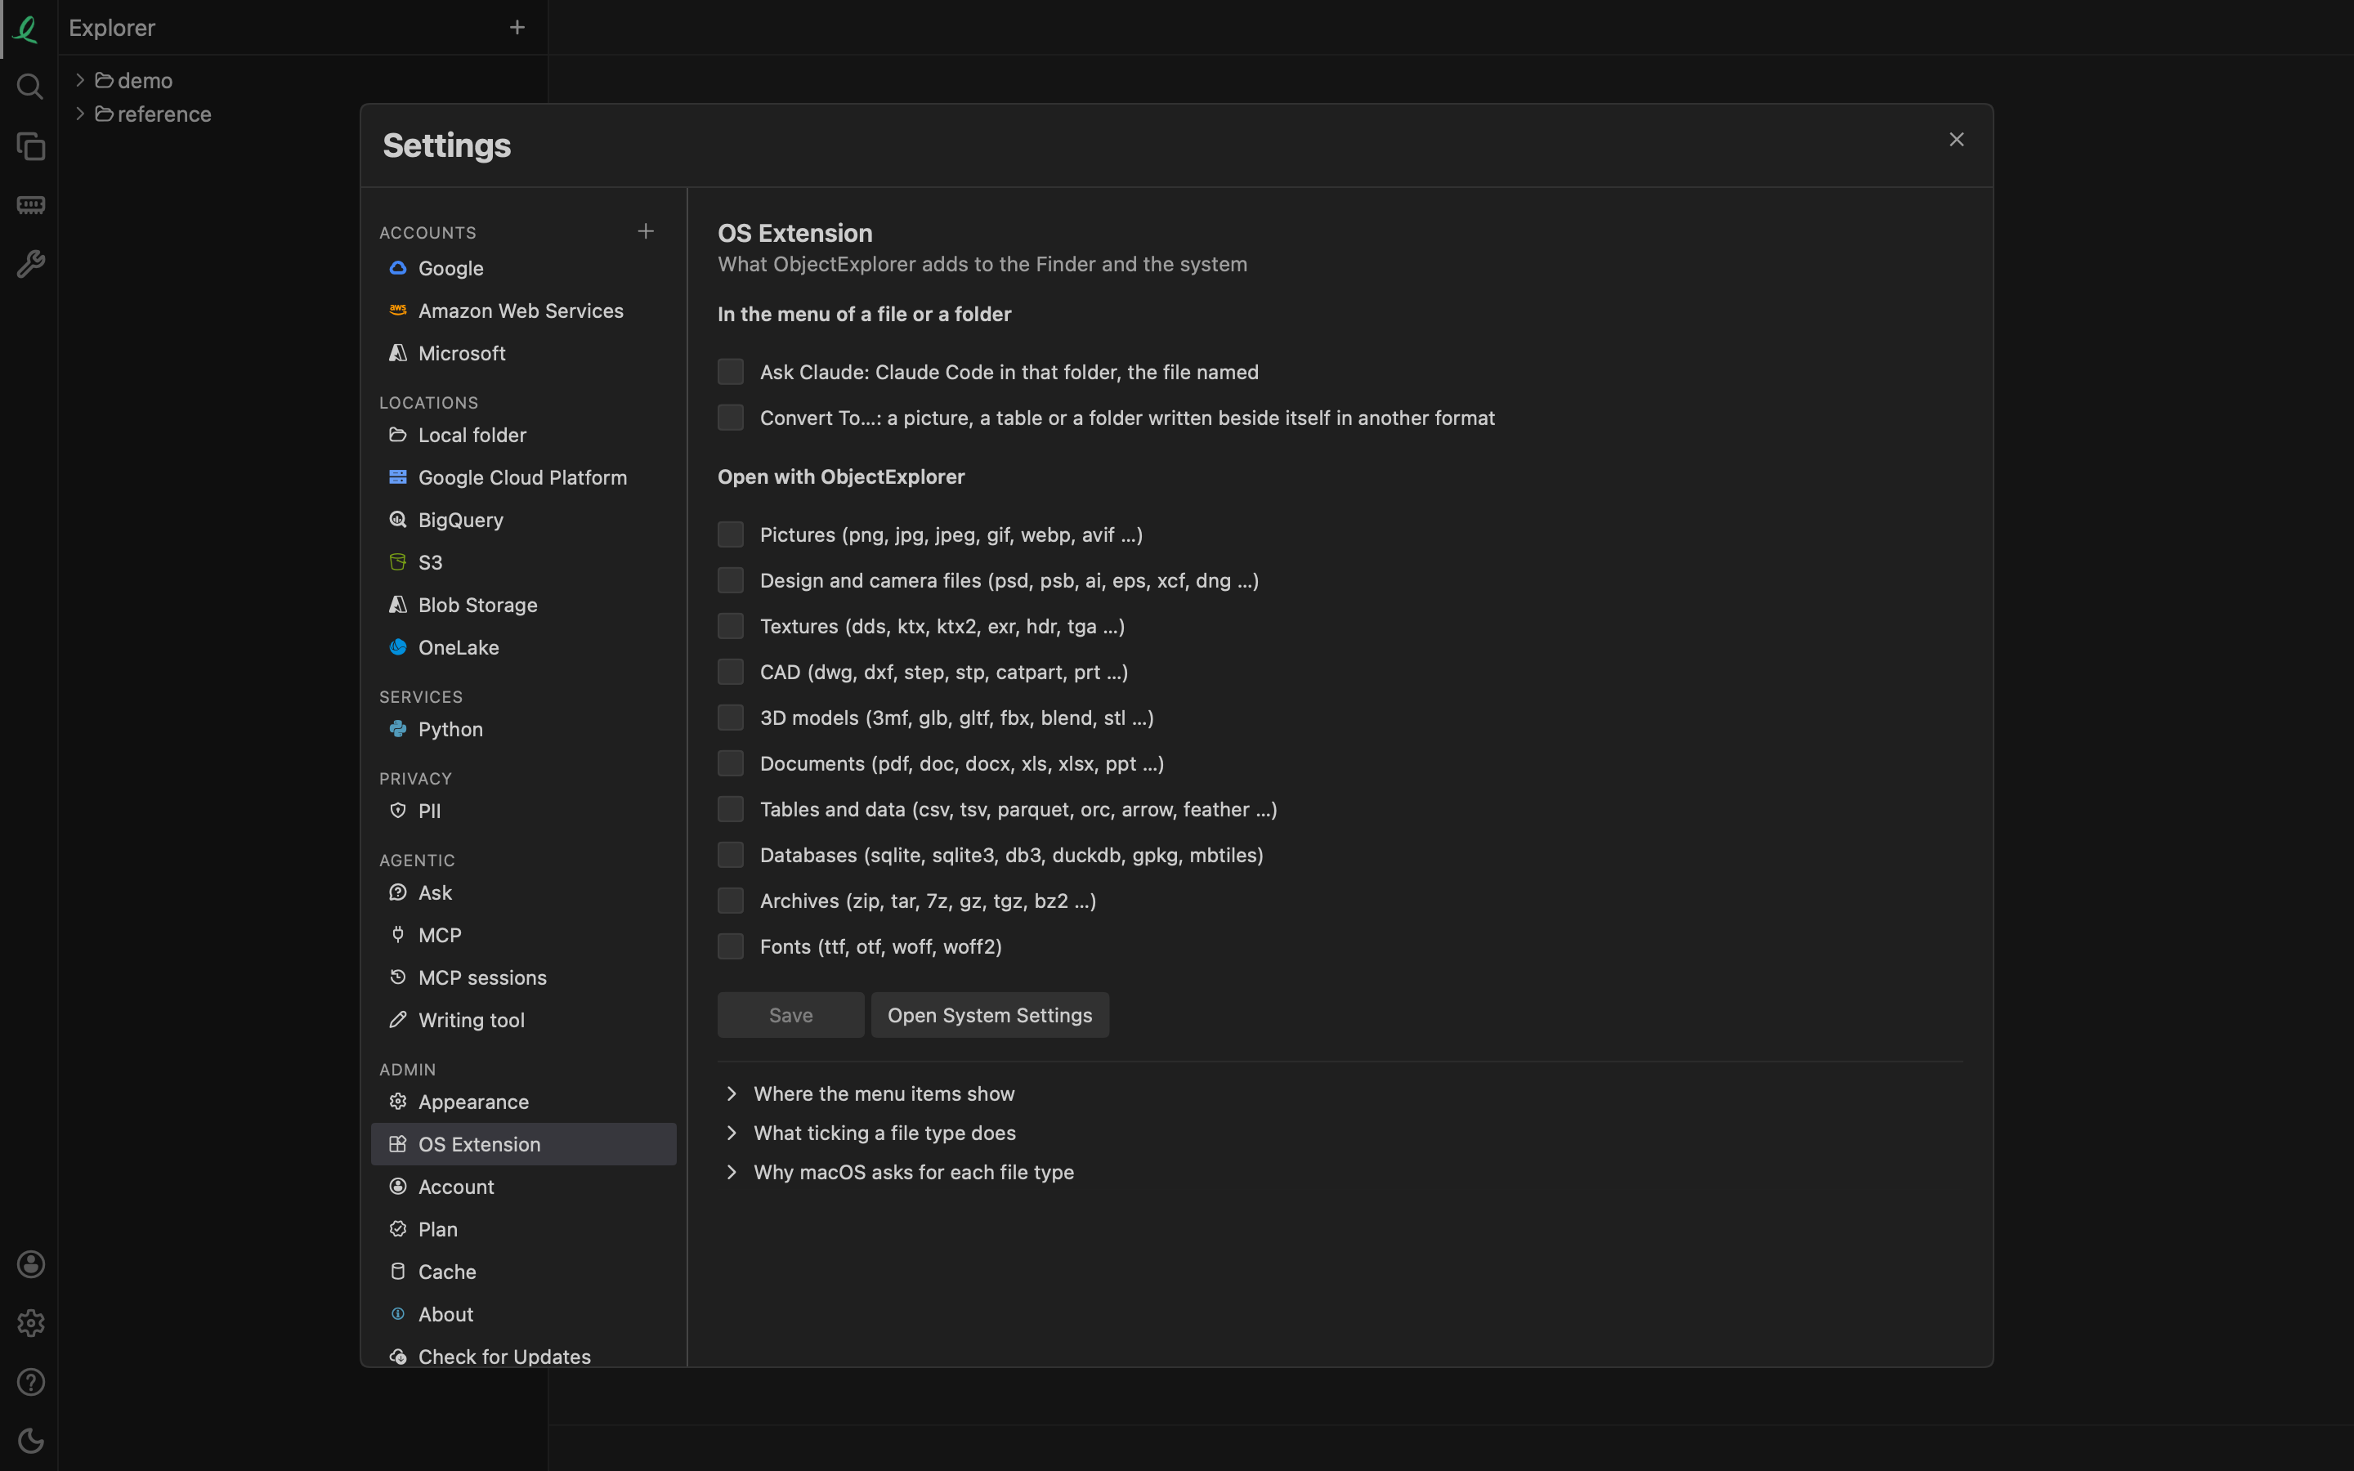Select Amazon Web Services in sidebar
Viewport: 2354px width, 1471px height.
523,311
